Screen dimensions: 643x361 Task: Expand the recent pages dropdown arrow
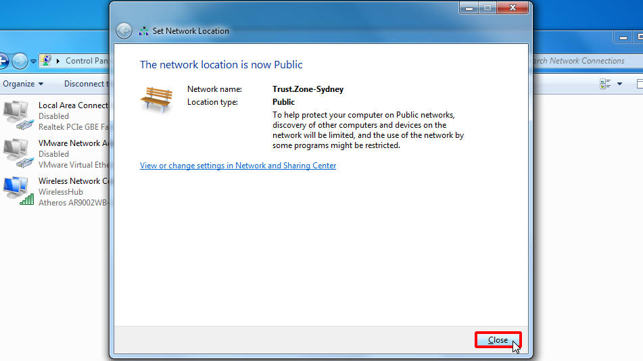pos(33,61)
